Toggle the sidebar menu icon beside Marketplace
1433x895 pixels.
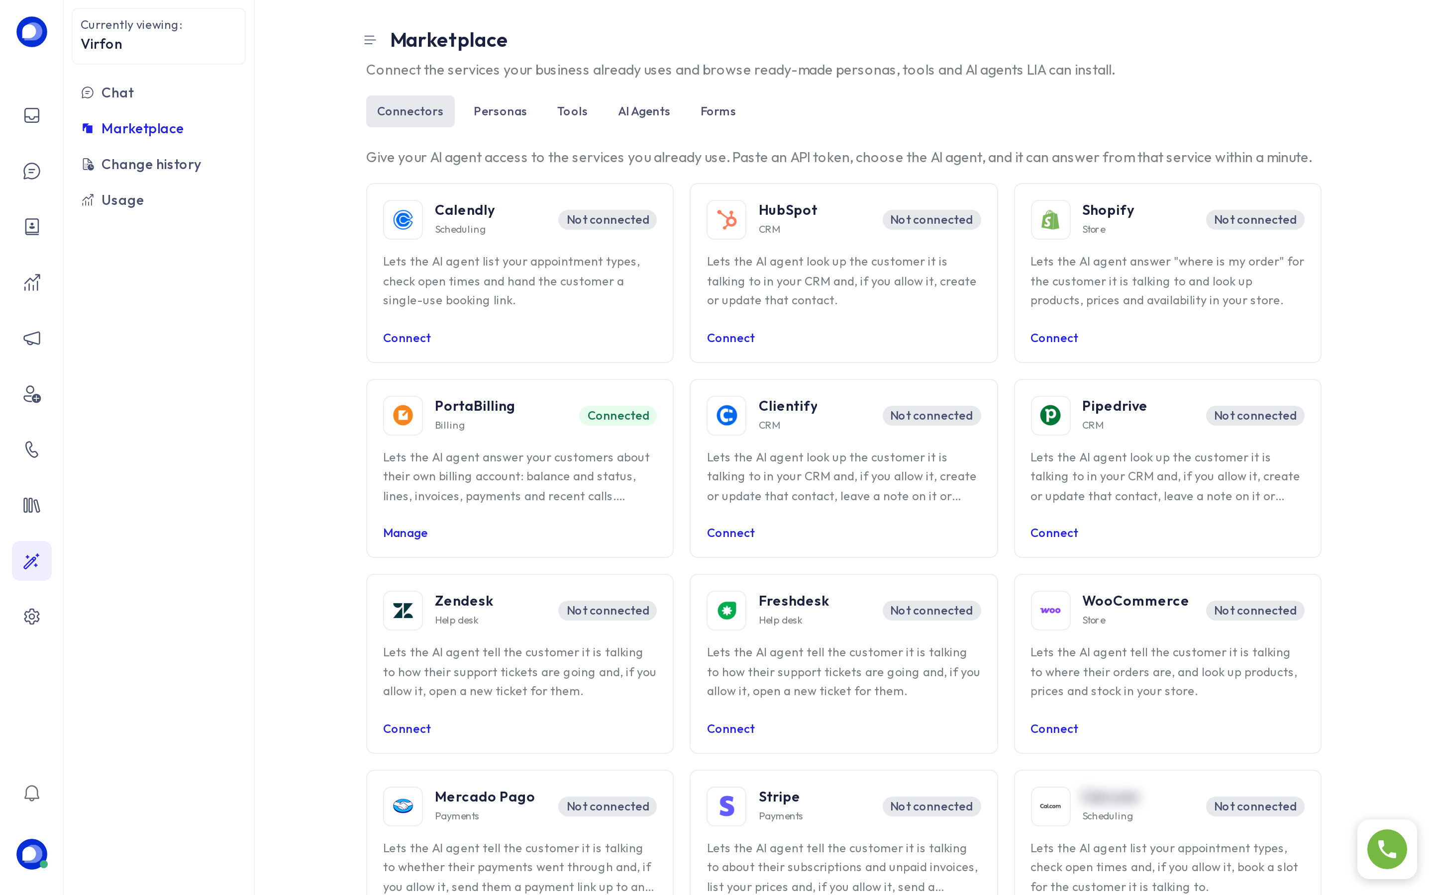pos(370,40)
